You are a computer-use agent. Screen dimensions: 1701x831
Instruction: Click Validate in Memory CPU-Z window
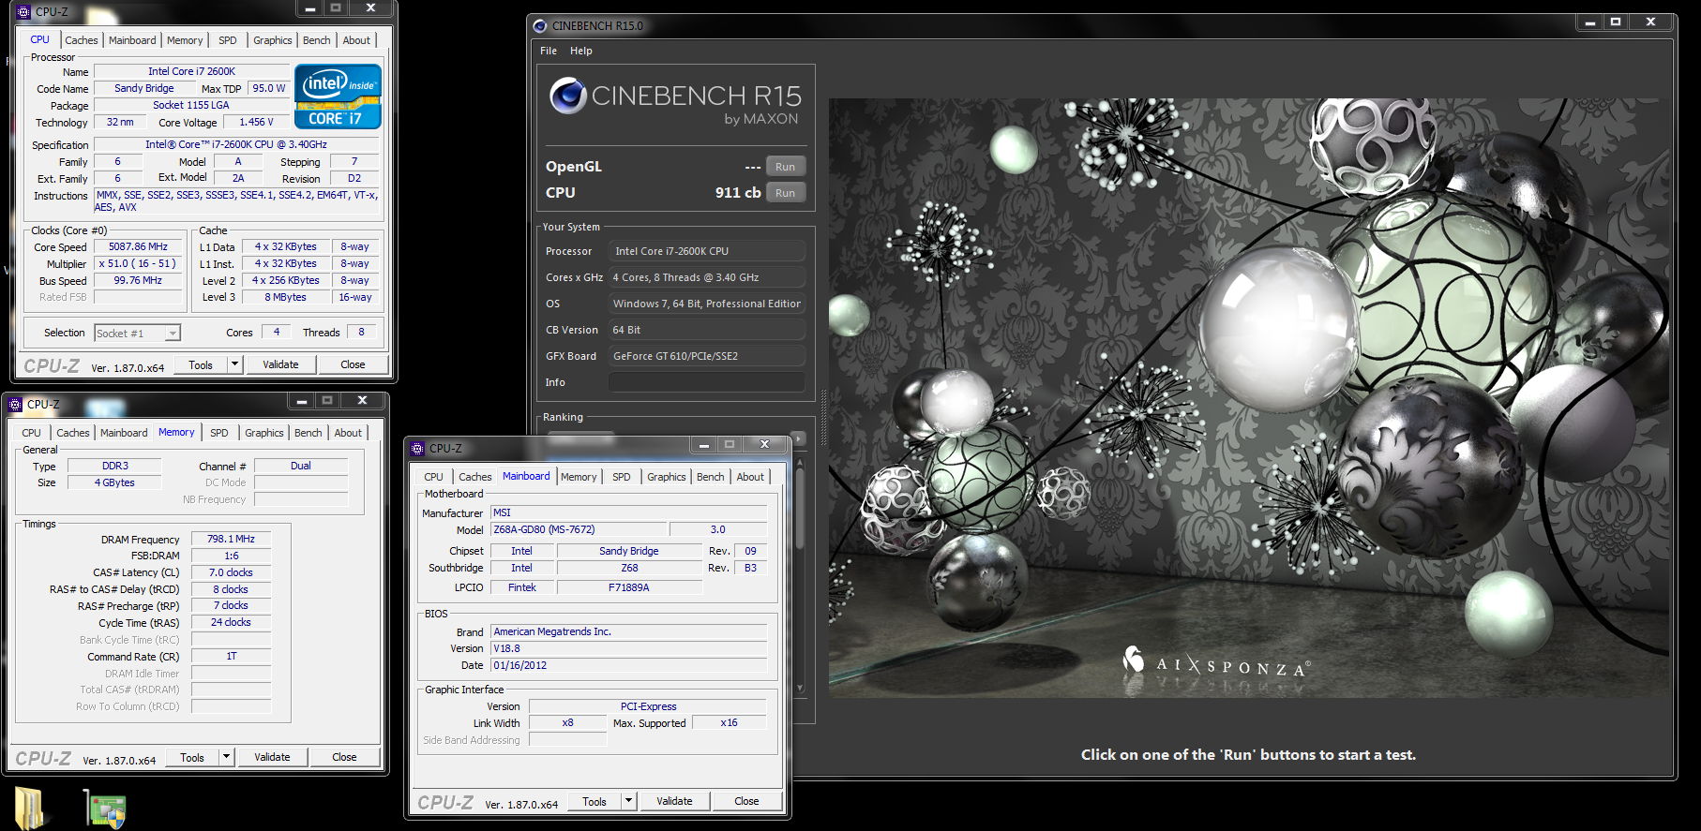click(x=273, y=757)
